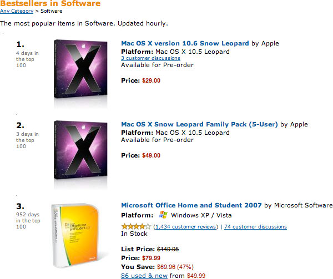Screen dimensions: 333x279
Task: Click the Windows logo platform icon
Action: (x=163, y=215)
